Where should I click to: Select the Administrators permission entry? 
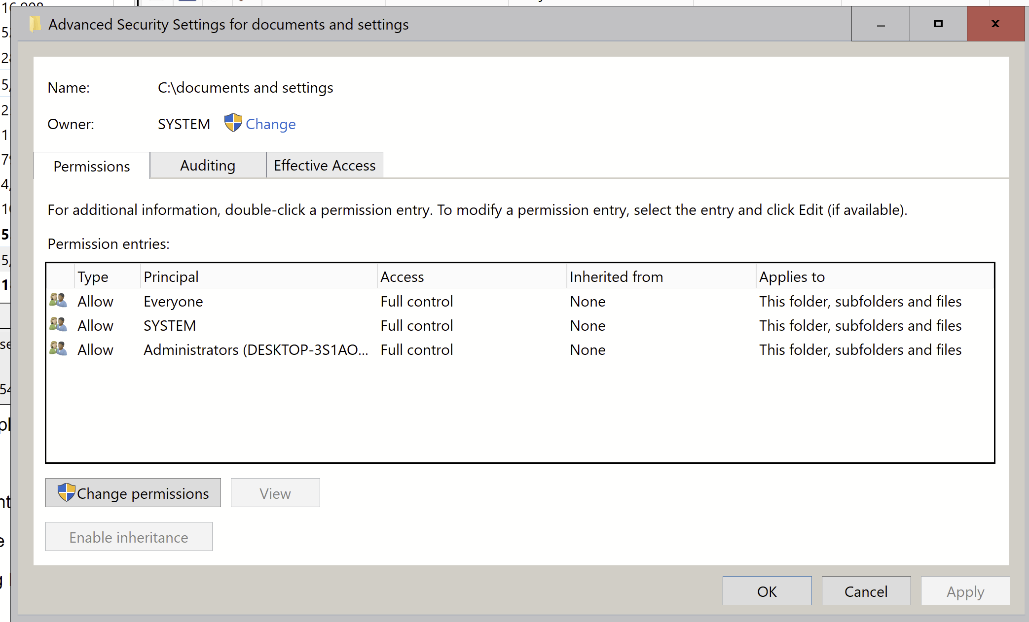coord(256,350)
